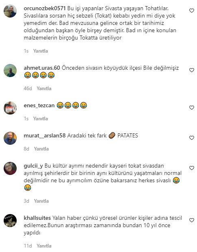The height and width of the screenshot is (252, 197).
Task: Click Yanıtla under ahmet.uras.60's comment
Action: click(x=44, y=88)
